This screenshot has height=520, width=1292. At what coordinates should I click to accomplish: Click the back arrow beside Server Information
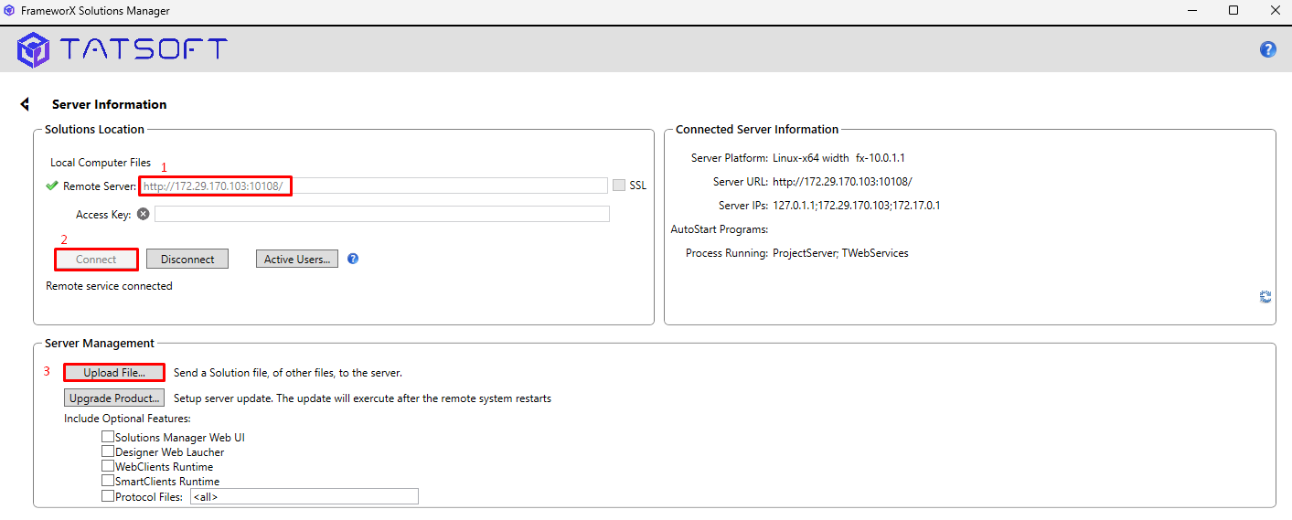pyautogui.click(x=25, y=104)
